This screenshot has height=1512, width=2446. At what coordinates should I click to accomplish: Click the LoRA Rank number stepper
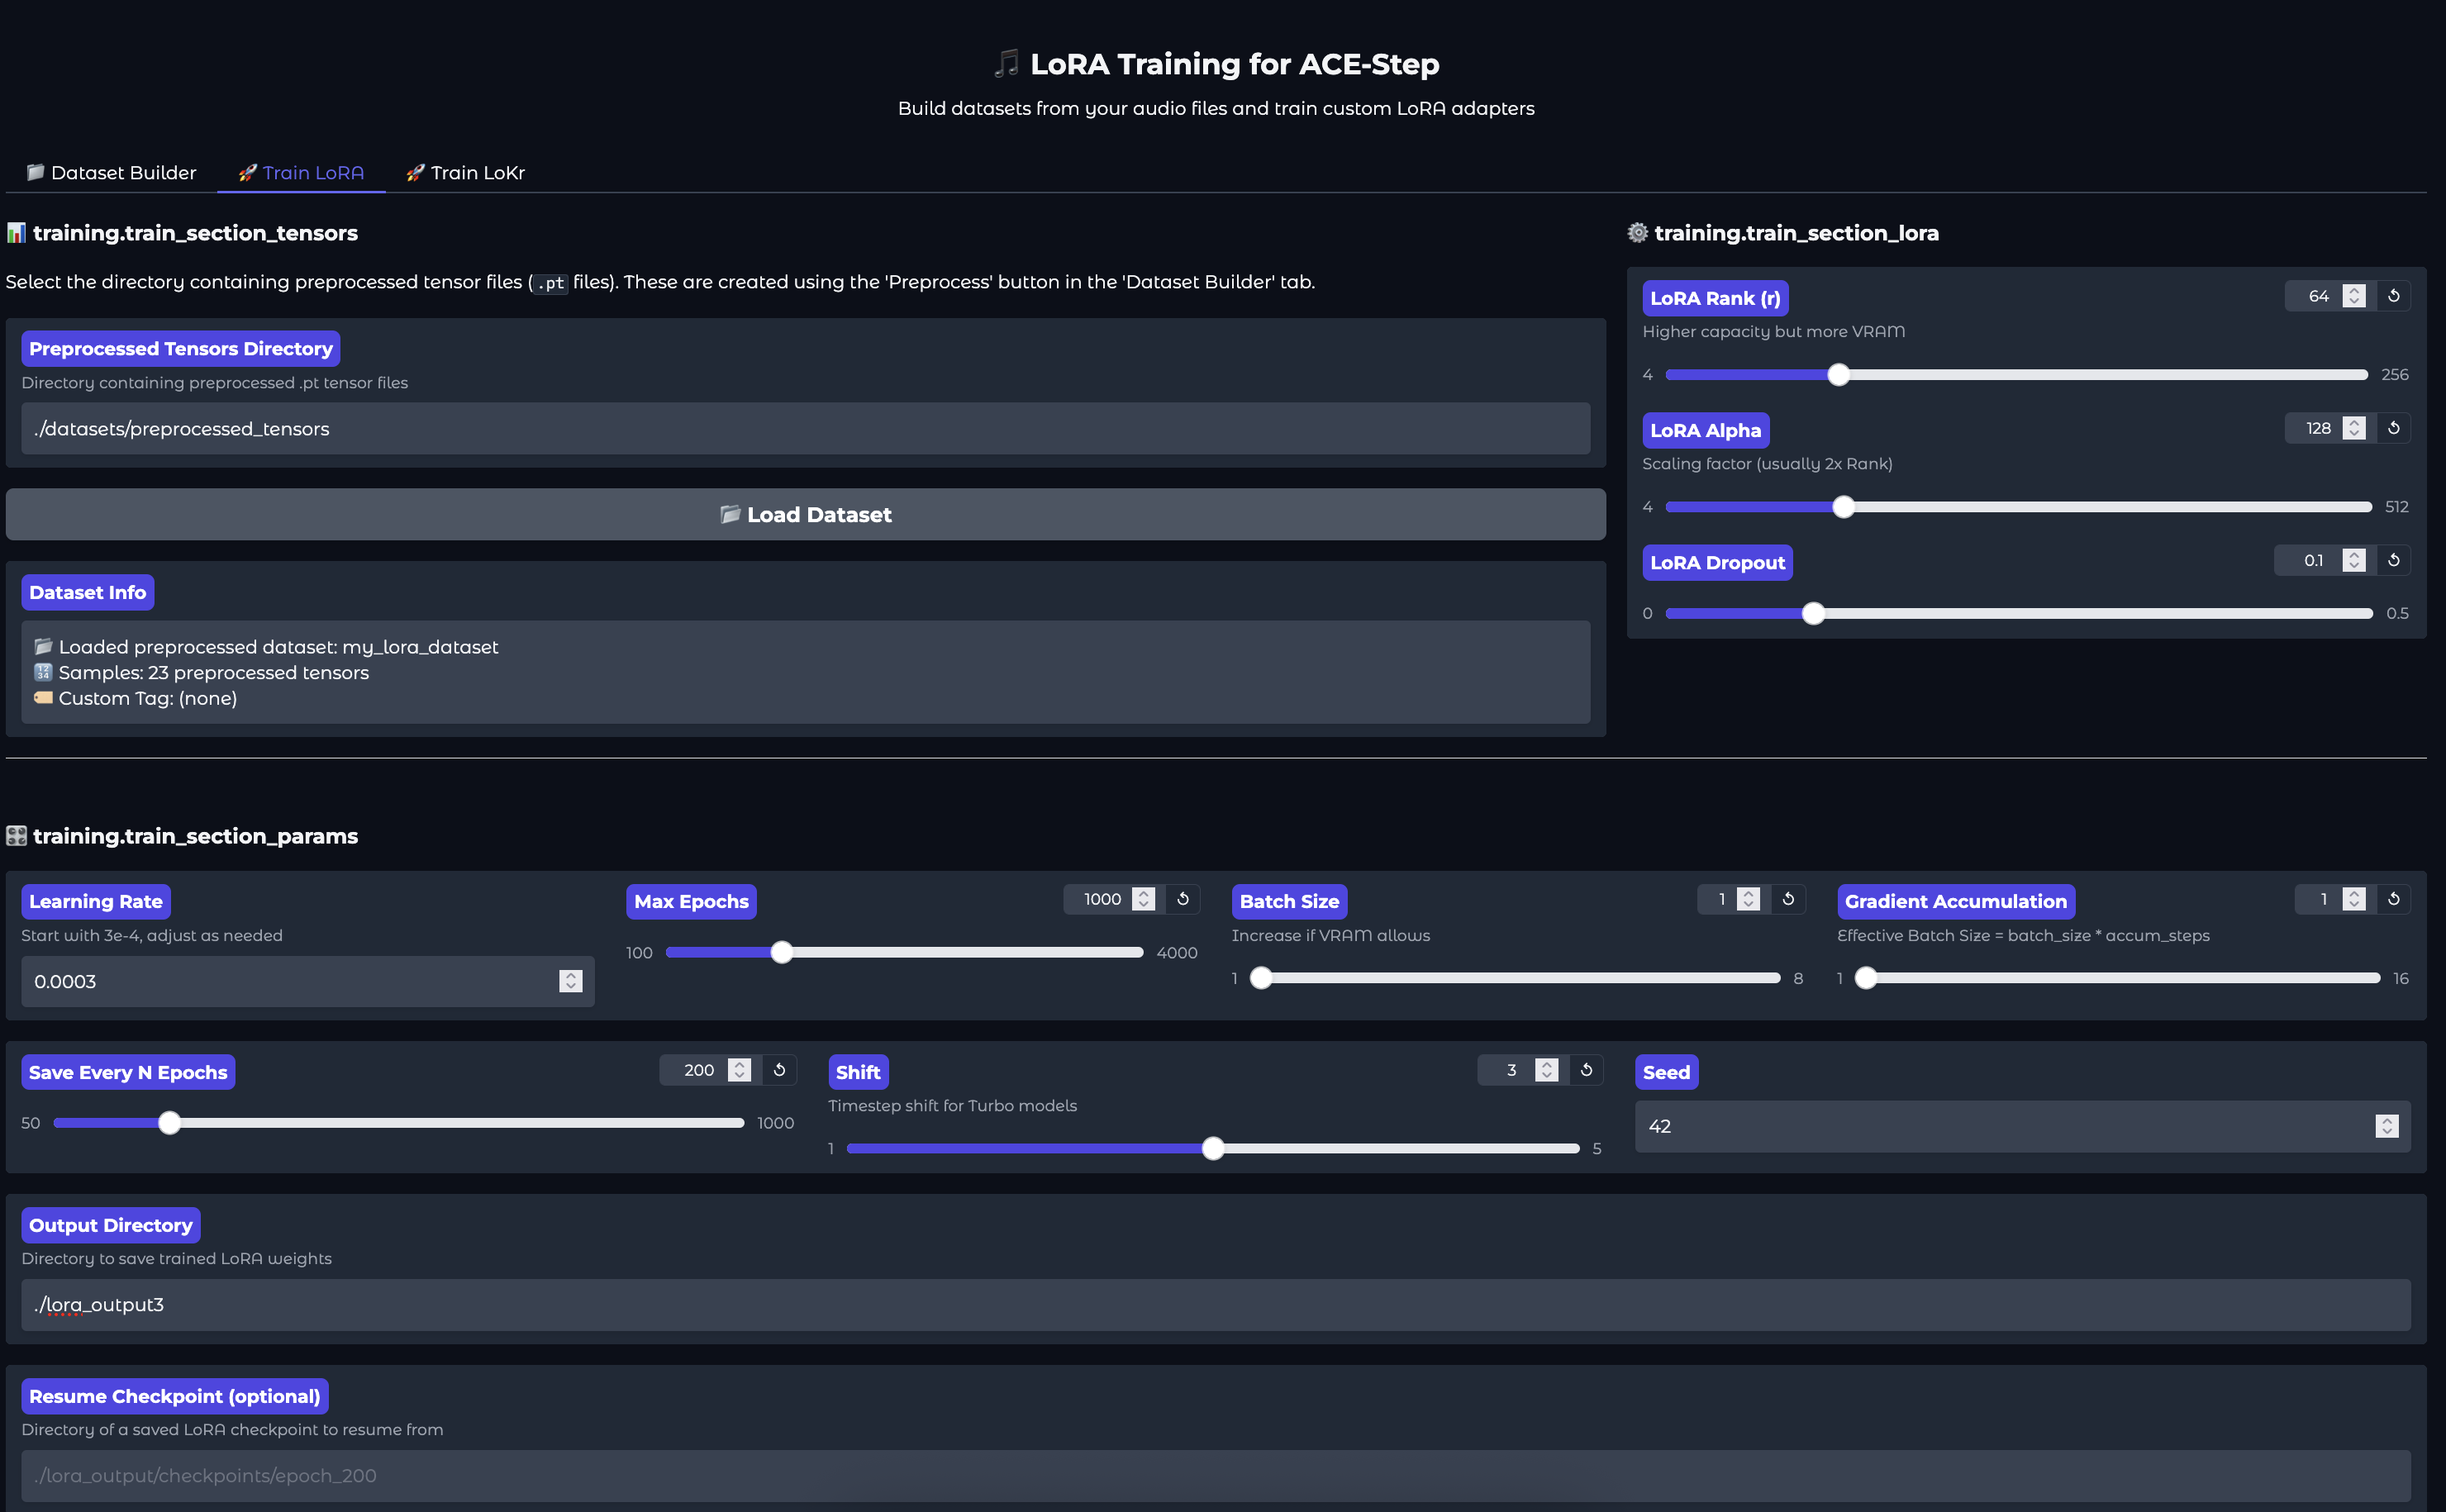(x=2353, y=296)
